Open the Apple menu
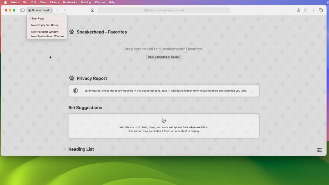The width and height of the screenshot is (329, 185). click(x=5, y=2)
